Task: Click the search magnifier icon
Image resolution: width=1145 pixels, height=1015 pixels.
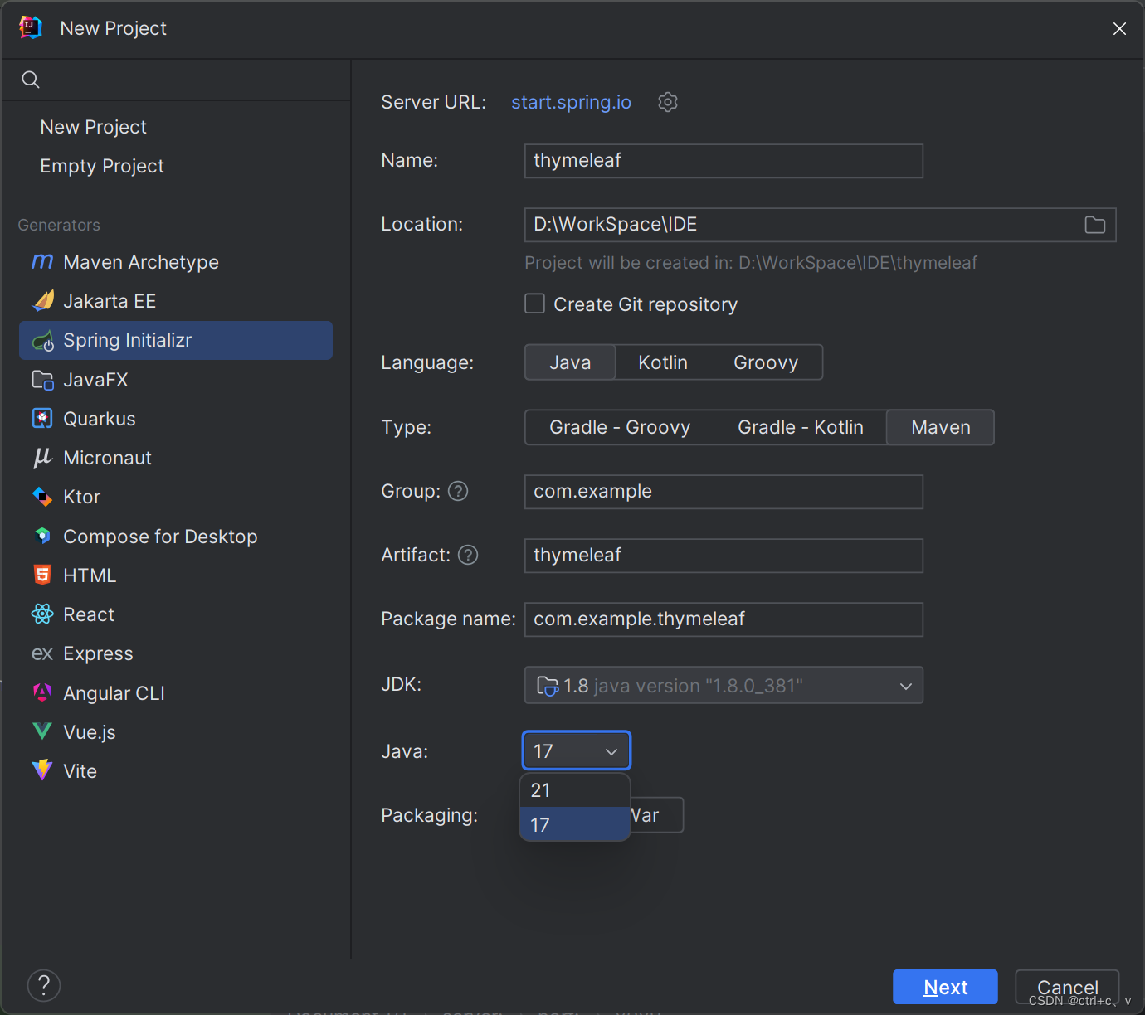Action: tap(31, 80)
